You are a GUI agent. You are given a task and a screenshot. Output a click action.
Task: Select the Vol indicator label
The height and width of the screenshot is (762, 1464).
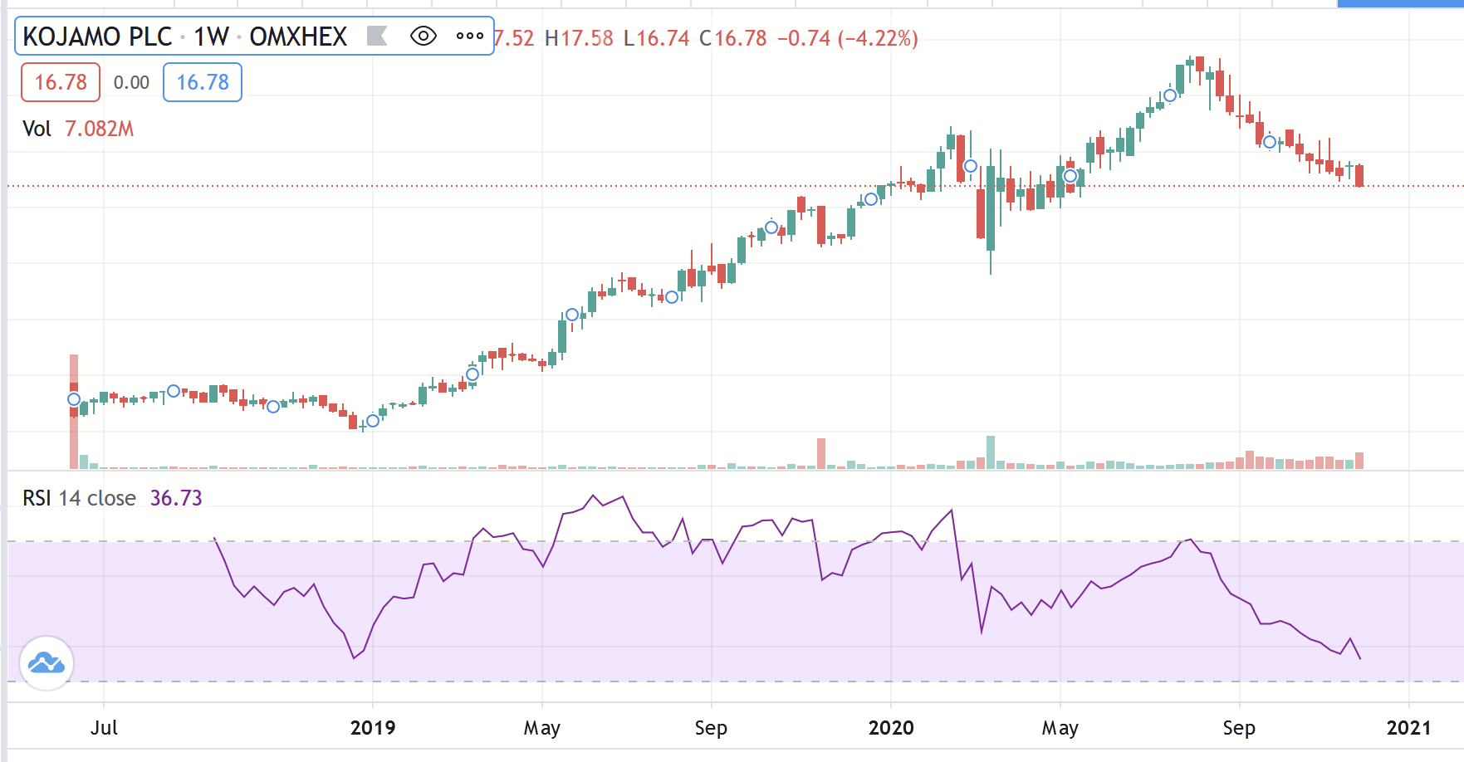coord(37,129)
